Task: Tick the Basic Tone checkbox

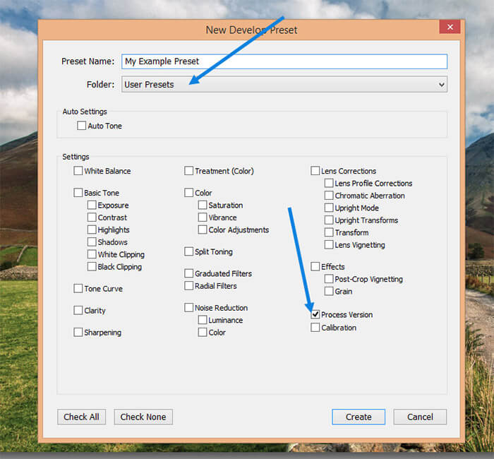Action: 78,192
